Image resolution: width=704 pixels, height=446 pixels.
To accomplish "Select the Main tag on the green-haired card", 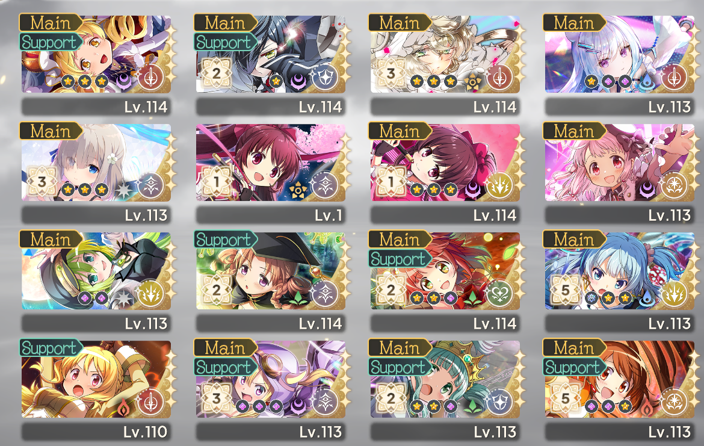I will point(51,240).
